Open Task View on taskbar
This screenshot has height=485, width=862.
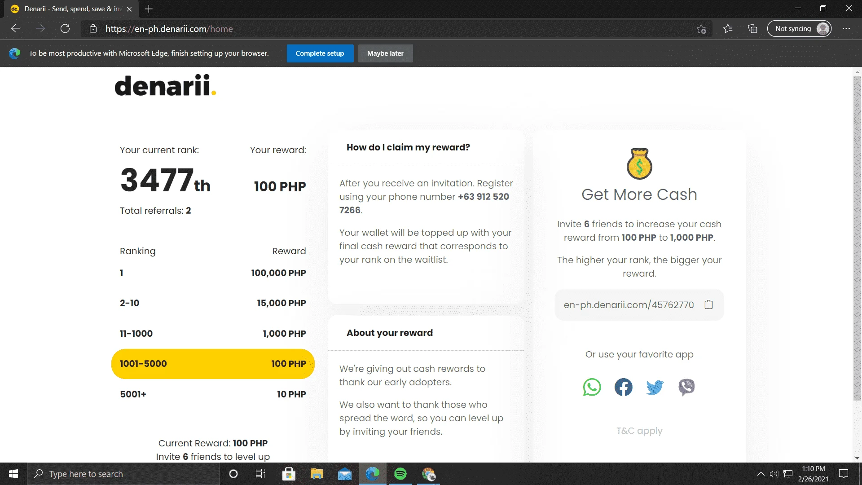(260, 474)
